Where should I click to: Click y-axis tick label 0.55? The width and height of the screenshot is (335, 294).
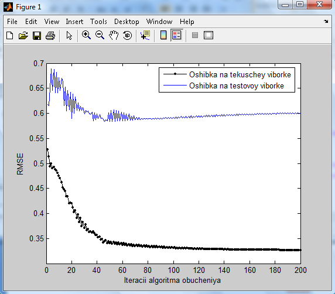(x=37, y=138)
